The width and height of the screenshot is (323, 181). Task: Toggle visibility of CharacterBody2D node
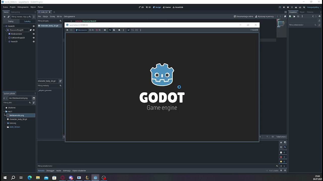[34, 30]
